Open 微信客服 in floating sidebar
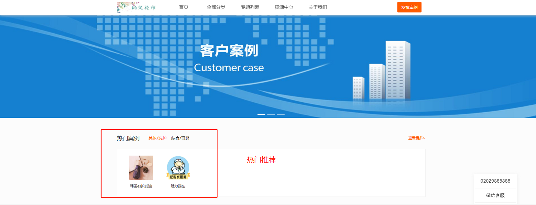Viewport: 536px width, 205px height. point(495,195)
